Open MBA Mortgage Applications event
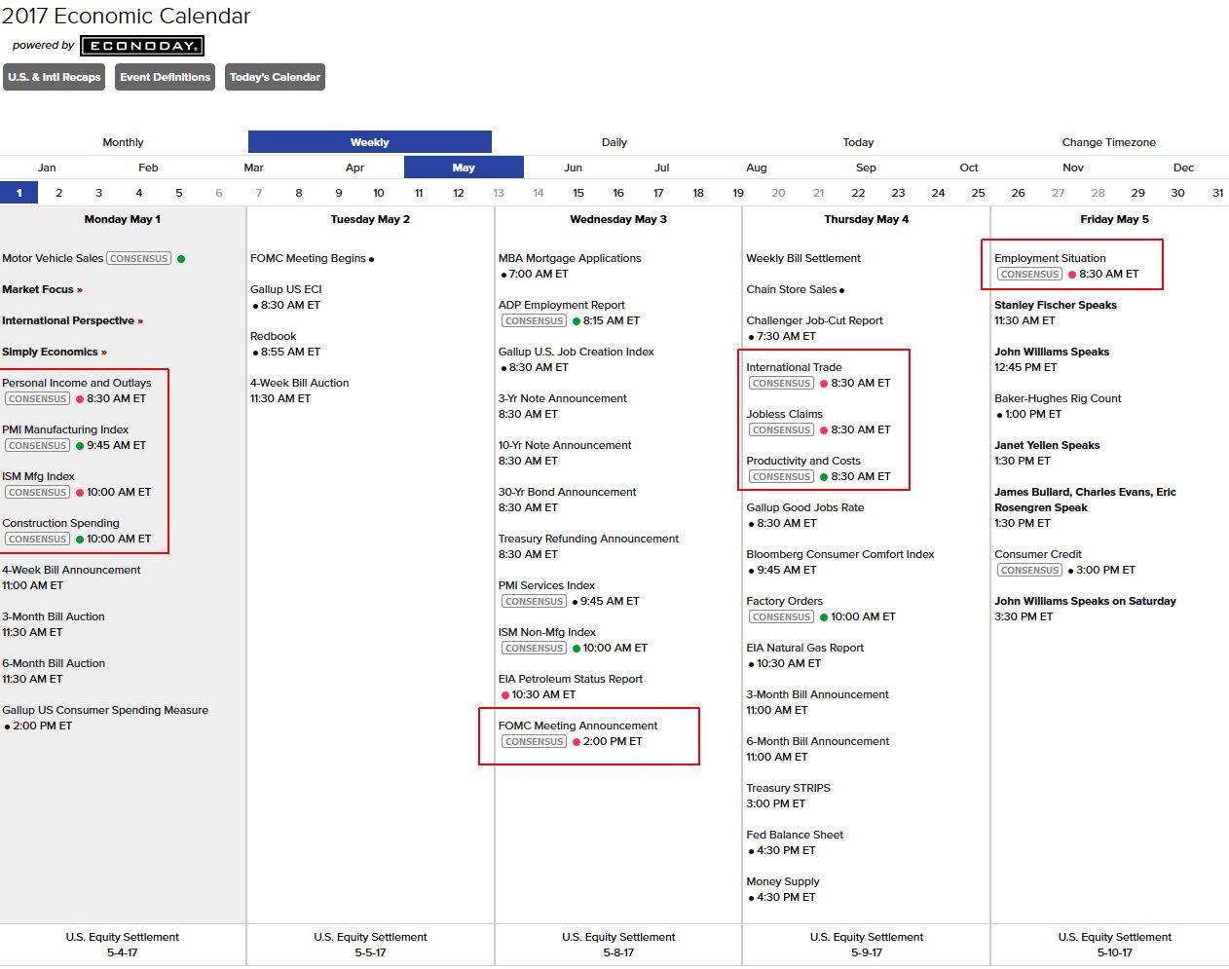 (x=570, y=258)
